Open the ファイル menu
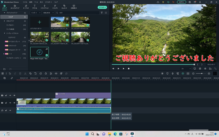 click(25, 2)
